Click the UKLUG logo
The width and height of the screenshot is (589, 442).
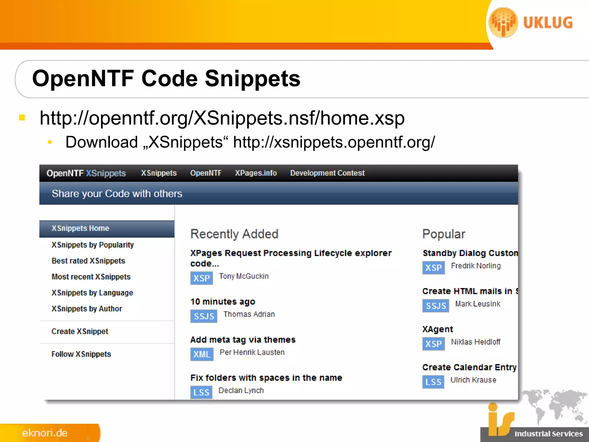point(531,23)
